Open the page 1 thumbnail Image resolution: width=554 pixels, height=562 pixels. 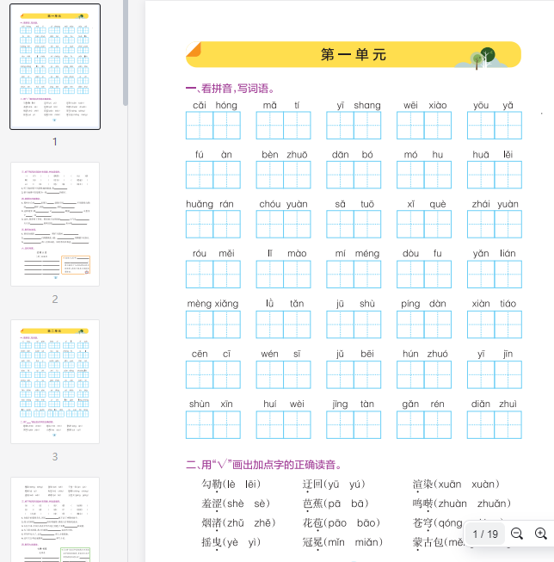click(x=55, y=67)
